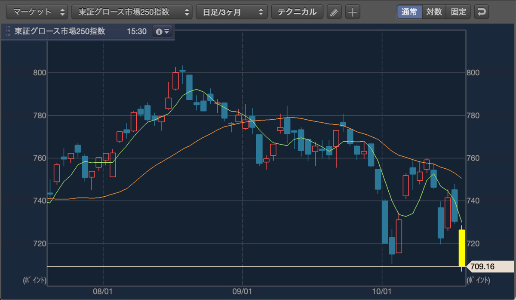Click the 08/01 date axis label
Viewport: 516px width, 300px height.
coord(103,291)
